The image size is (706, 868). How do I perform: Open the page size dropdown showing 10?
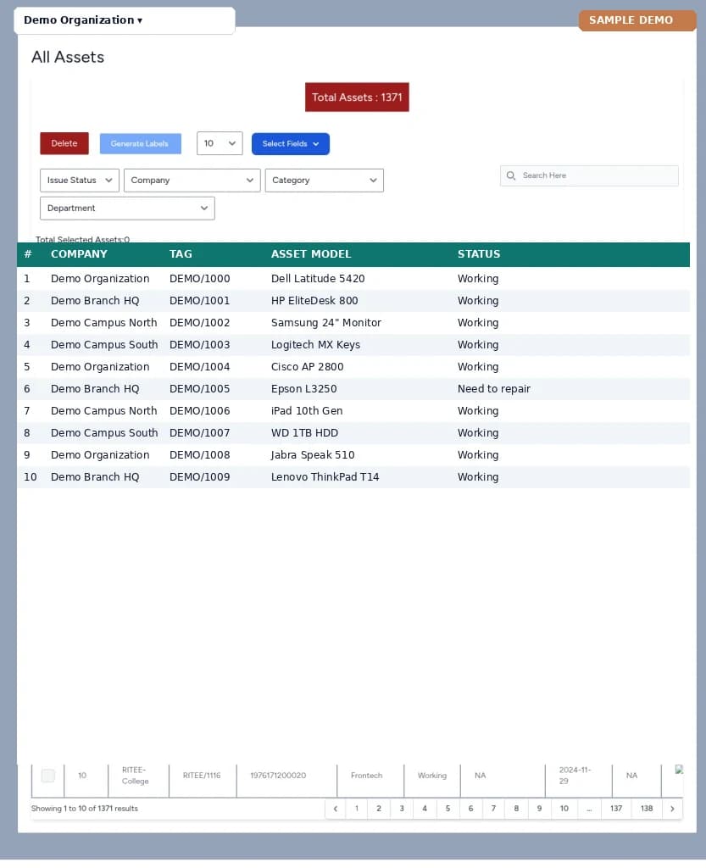[x=220, y=143]
